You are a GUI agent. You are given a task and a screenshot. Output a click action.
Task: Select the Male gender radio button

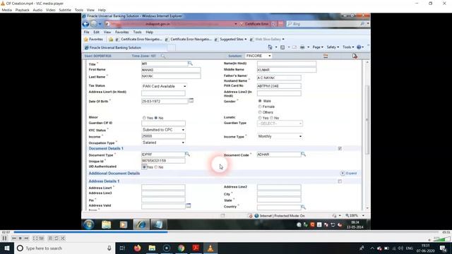tap(260, 101)
